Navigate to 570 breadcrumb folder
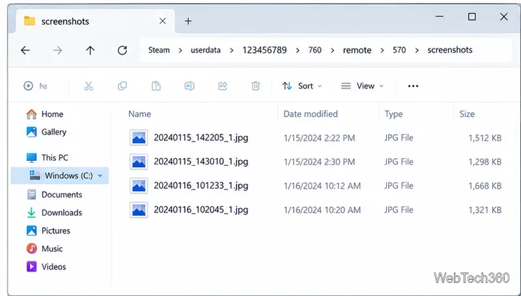Viewport: 521px width, 296px height. click(399, 50)
